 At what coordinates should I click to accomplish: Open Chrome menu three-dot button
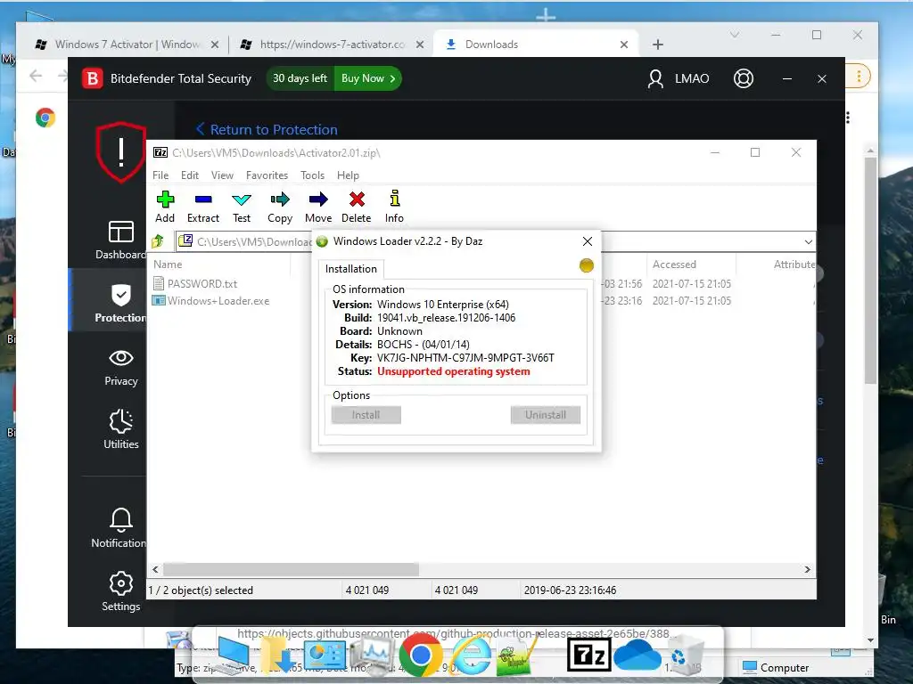[x=859, y=77]
